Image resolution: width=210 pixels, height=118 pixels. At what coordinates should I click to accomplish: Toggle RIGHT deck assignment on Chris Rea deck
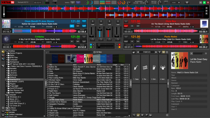point(126,26)
